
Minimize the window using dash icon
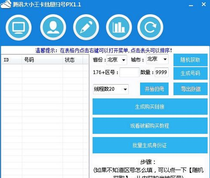(191, 6)
